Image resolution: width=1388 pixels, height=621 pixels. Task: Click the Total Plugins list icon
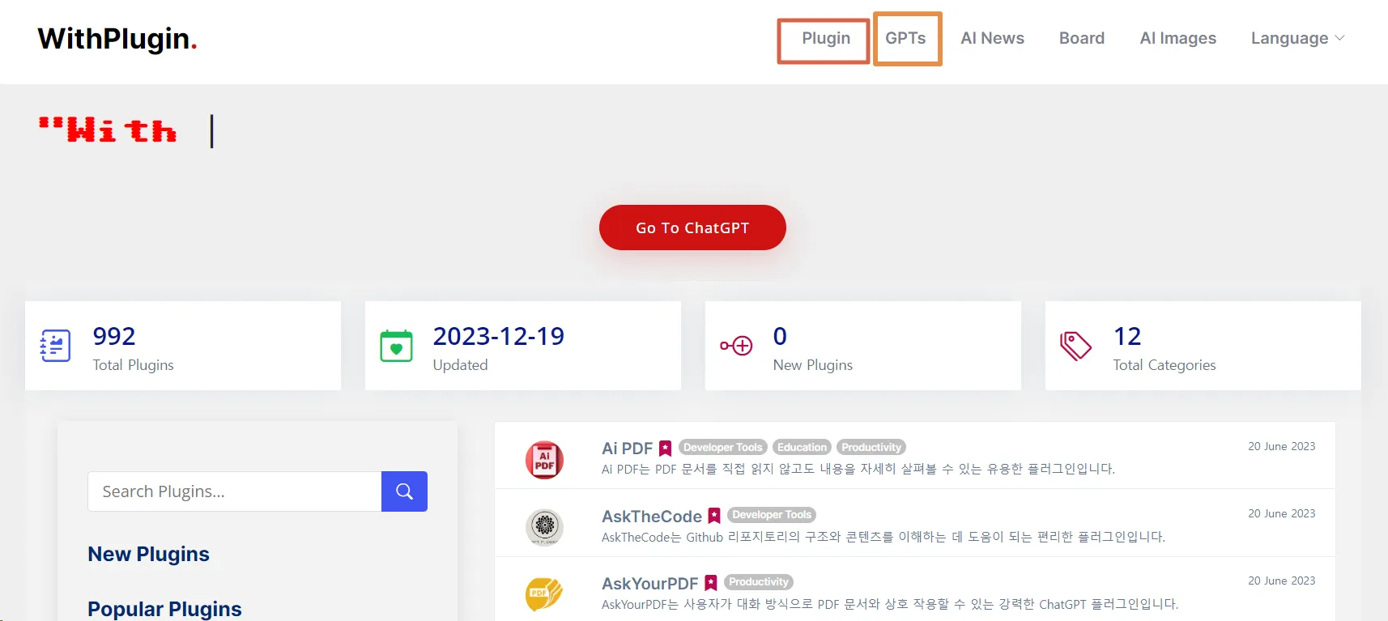click(56, 346)
